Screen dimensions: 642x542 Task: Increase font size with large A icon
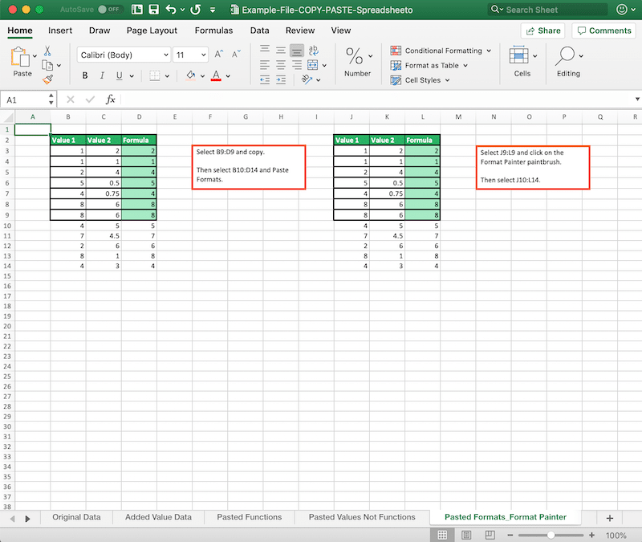point(218,54)
